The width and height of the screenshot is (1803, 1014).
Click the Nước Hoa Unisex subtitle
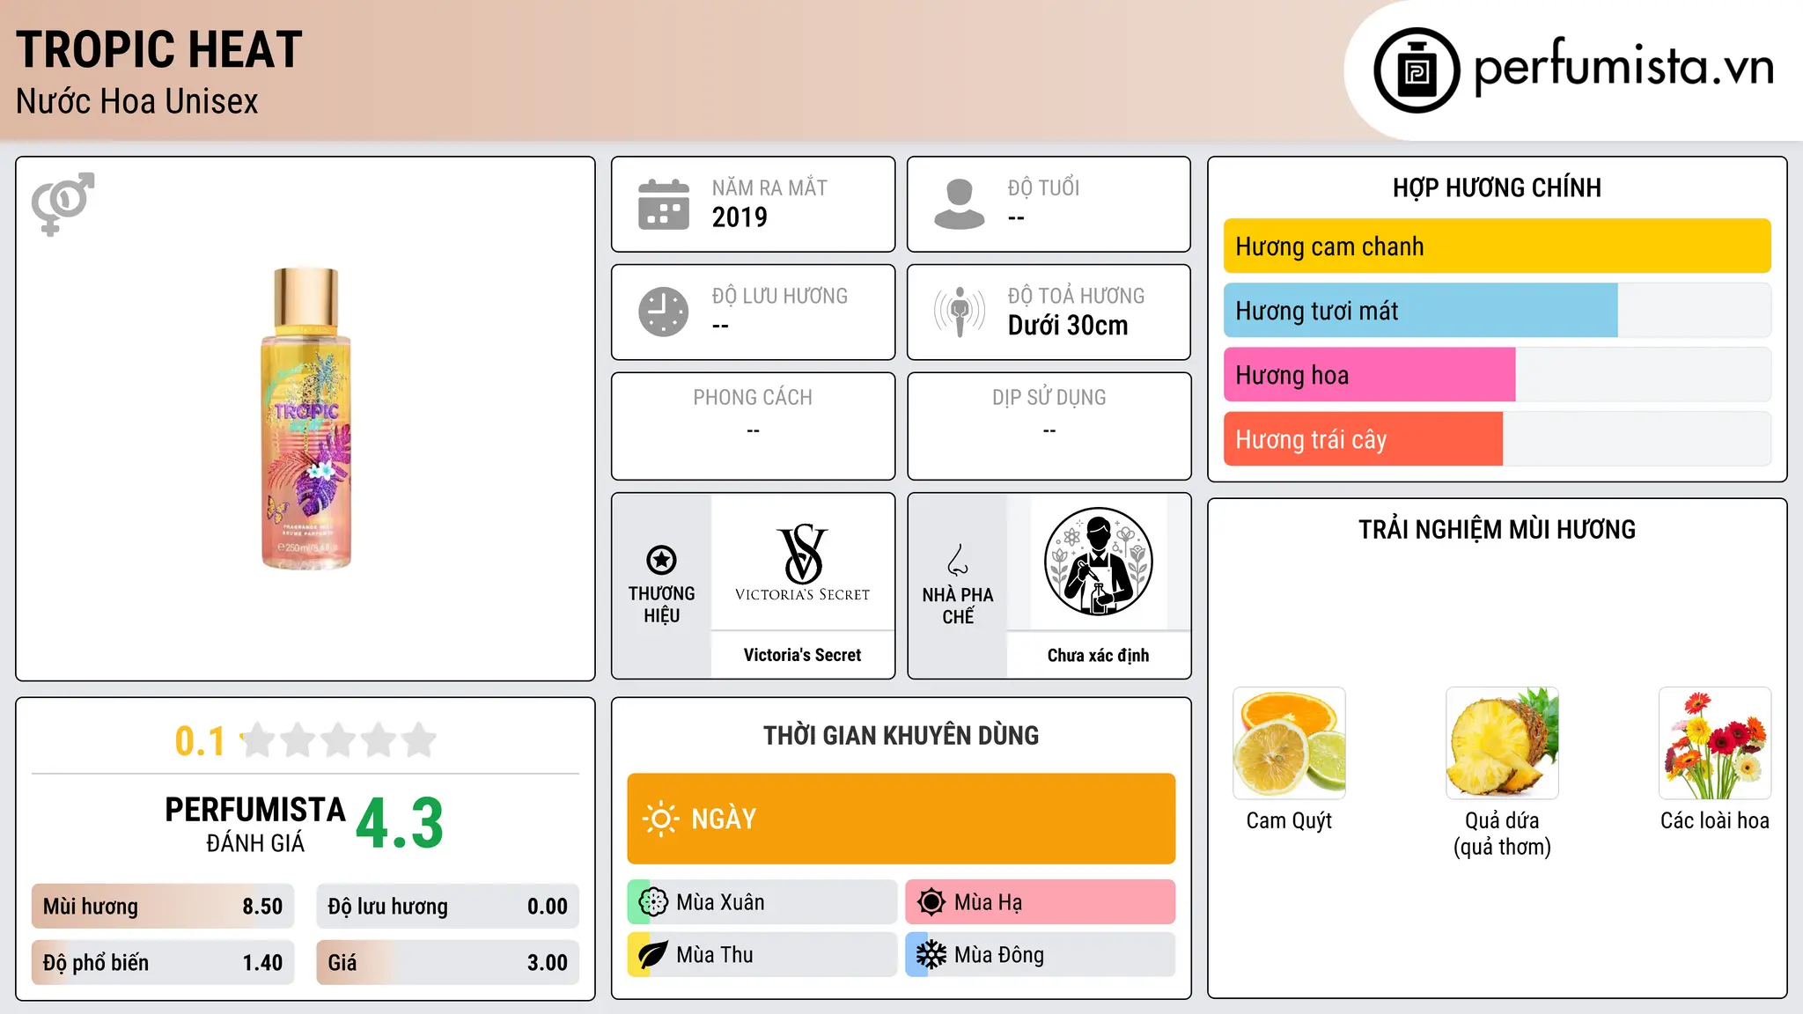click(x=137, y=102)
